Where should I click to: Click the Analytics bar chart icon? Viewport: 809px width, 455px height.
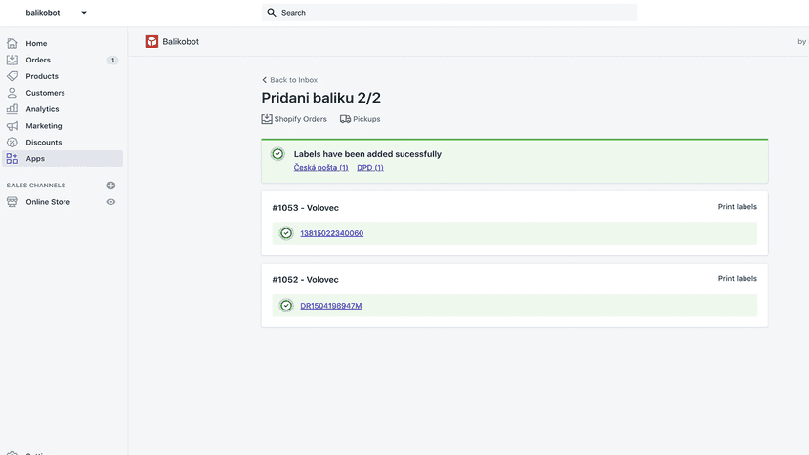12,109
